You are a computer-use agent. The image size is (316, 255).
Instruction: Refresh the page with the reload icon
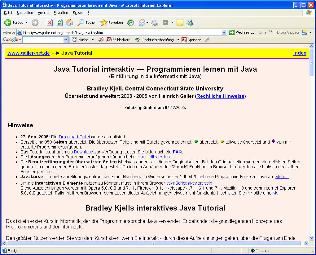[x=59, y=23]
